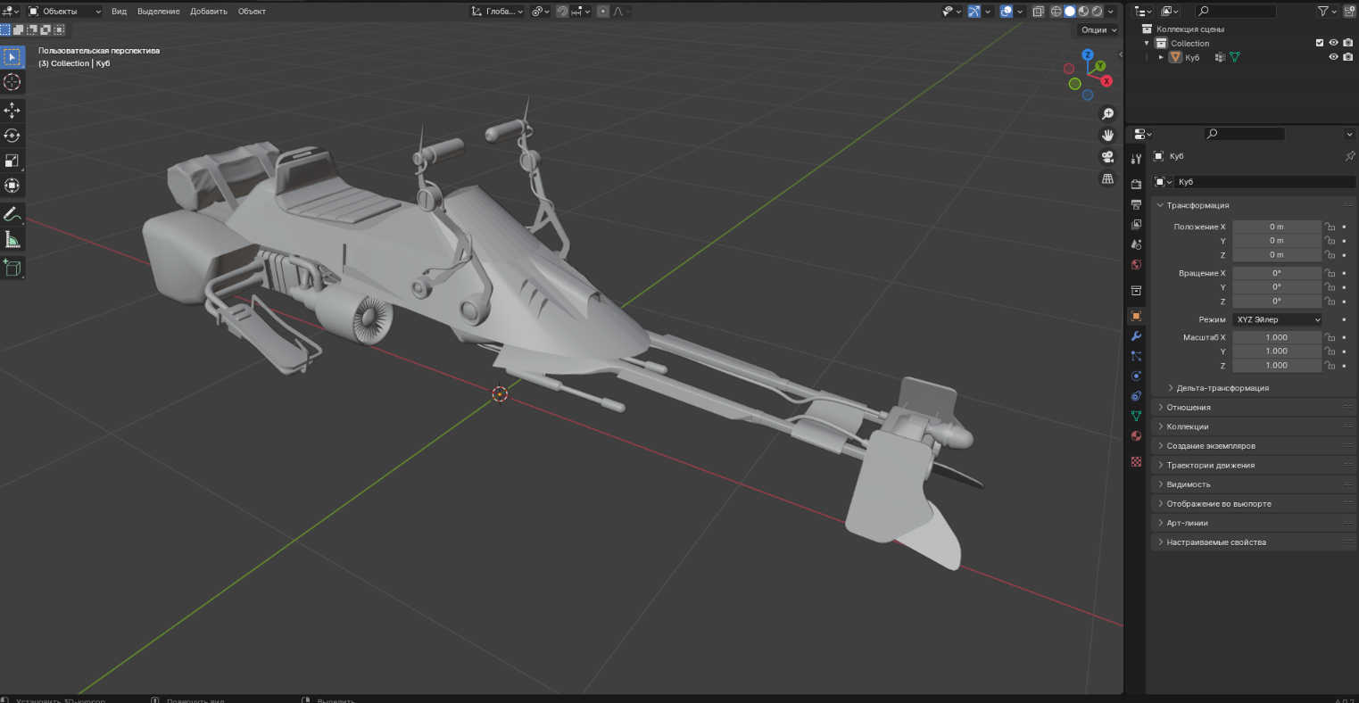Click the zoom magnifier viewport button
Screen dimensions: 1359x703
click(1107, 114)
